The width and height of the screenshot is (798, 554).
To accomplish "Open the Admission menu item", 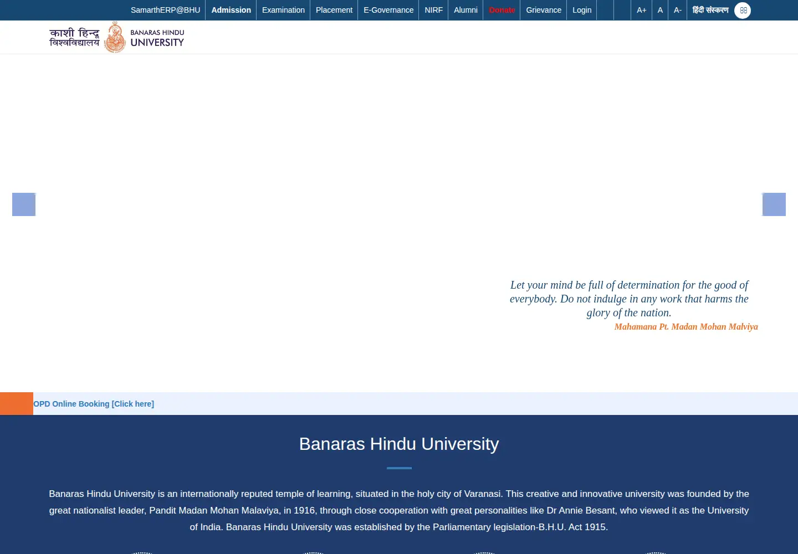I will coord(231,10).
